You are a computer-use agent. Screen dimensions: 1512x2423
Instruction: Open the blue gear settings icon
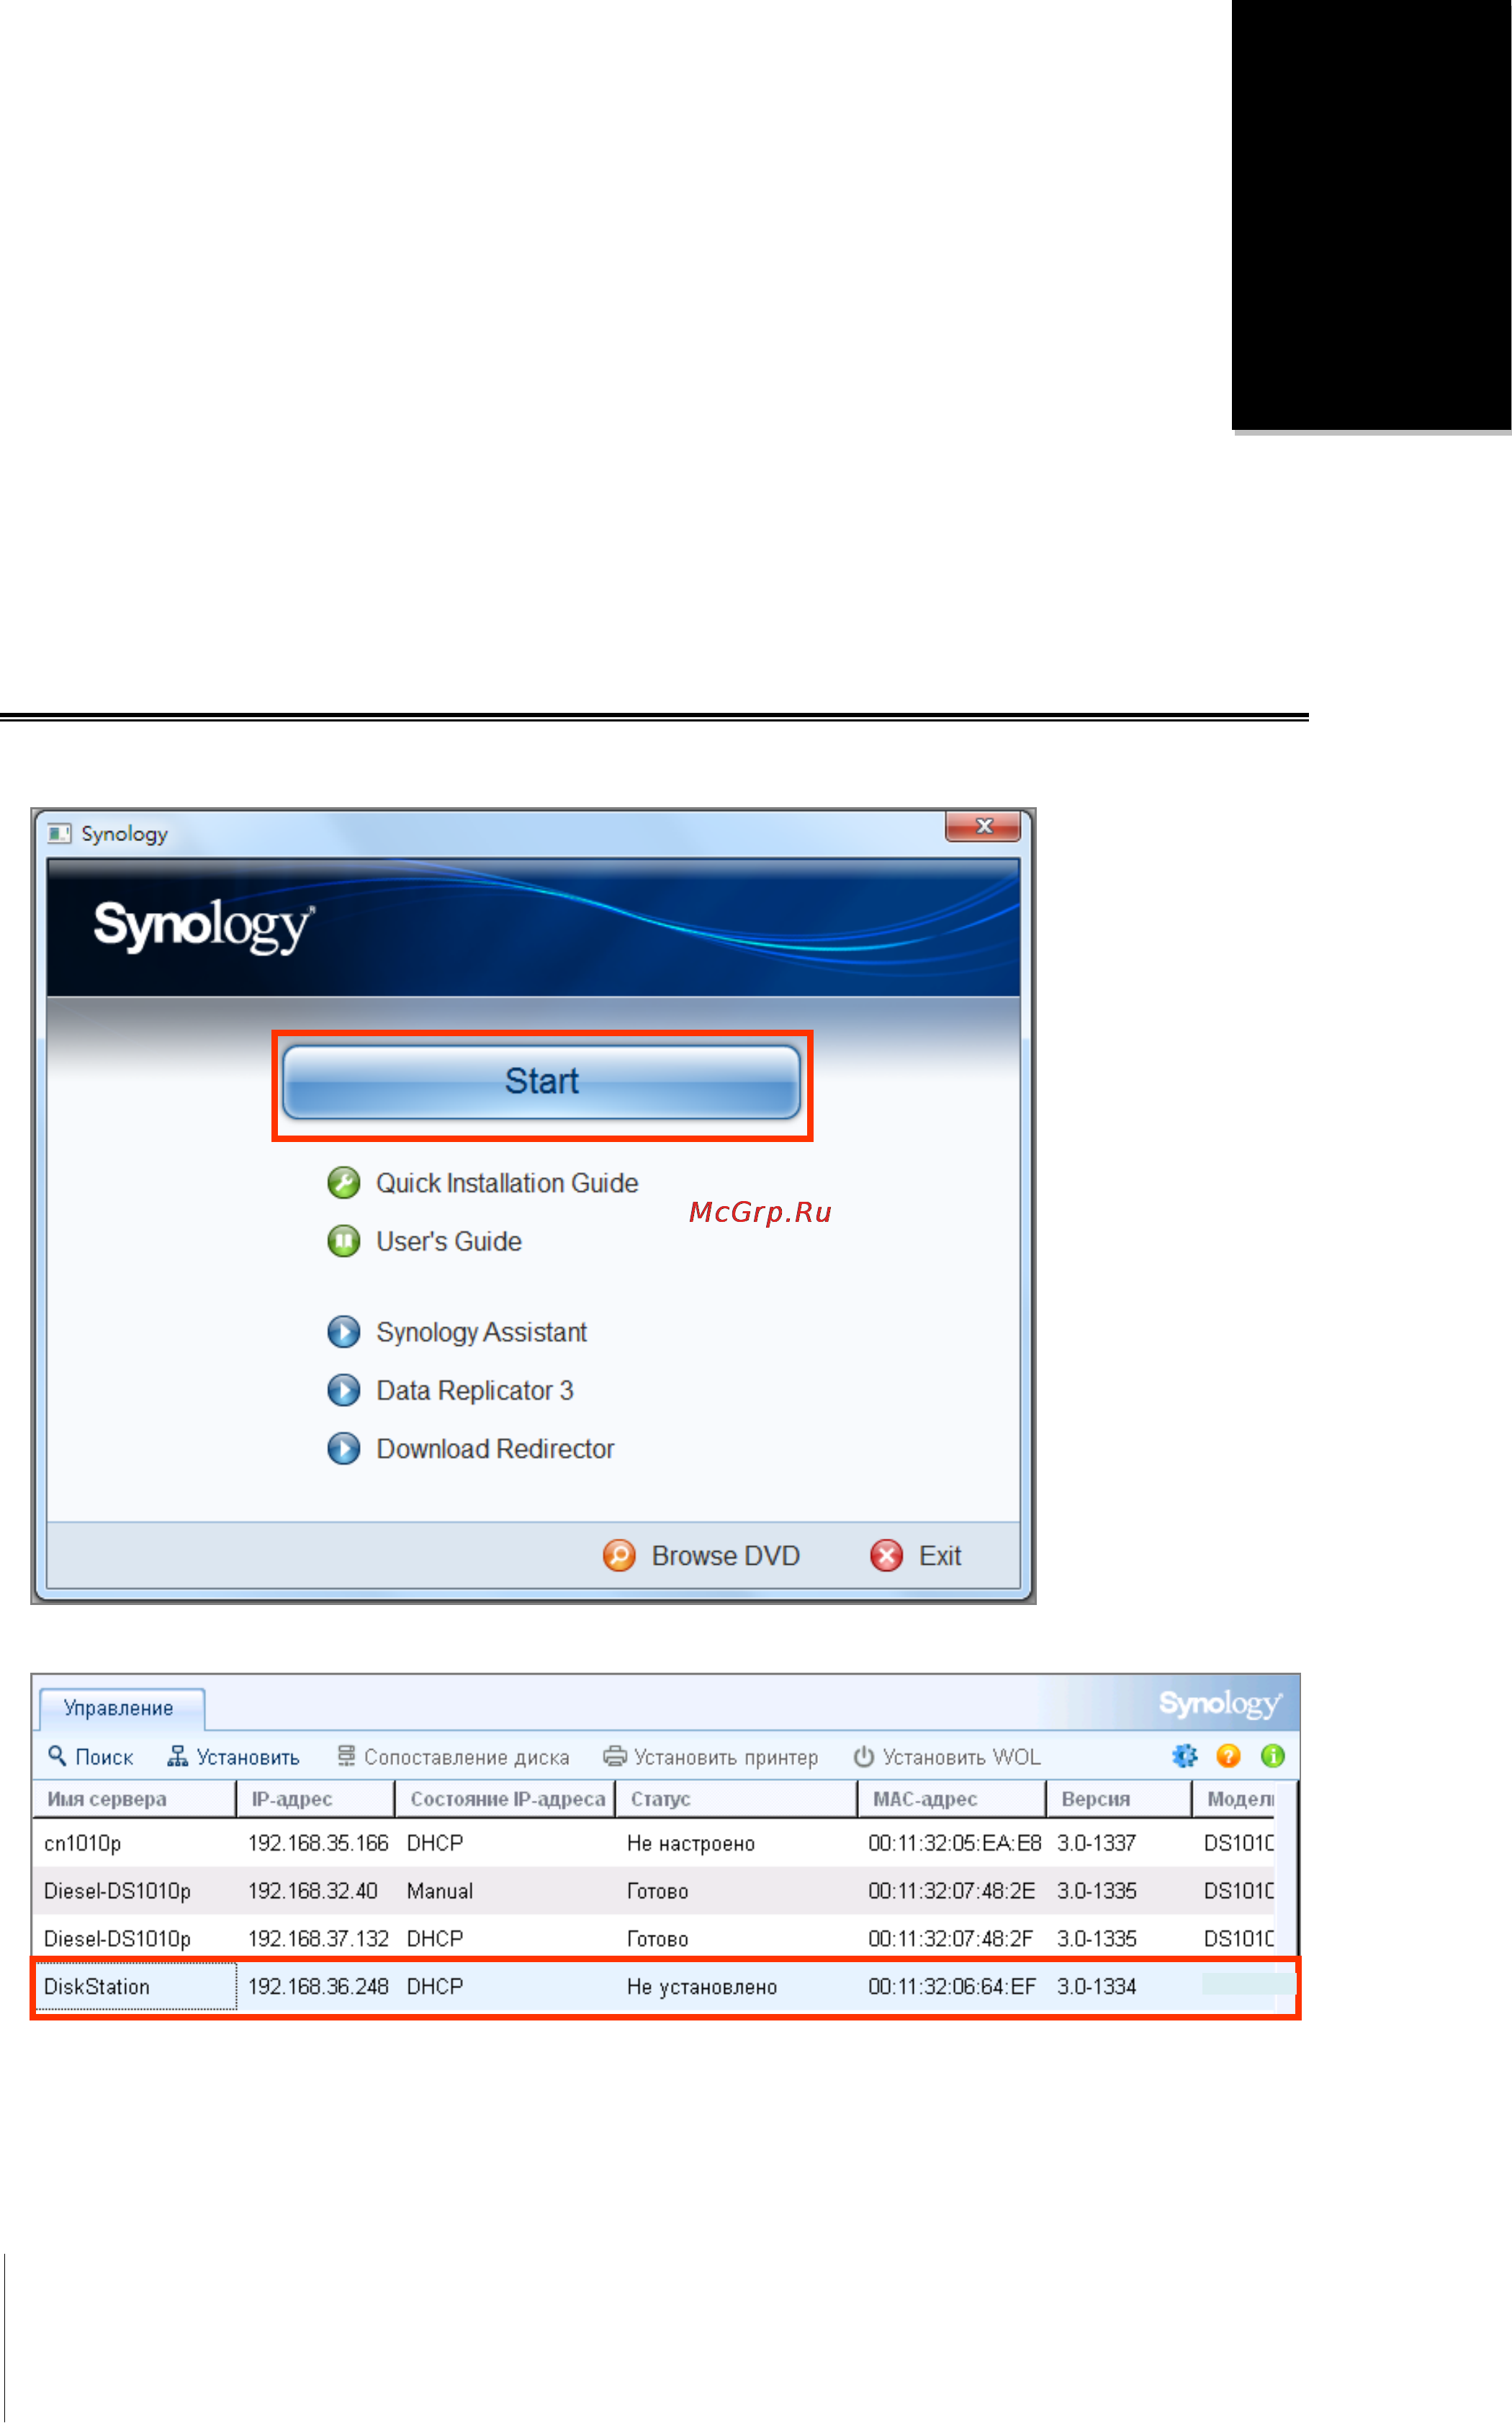pos(1185,1756)
